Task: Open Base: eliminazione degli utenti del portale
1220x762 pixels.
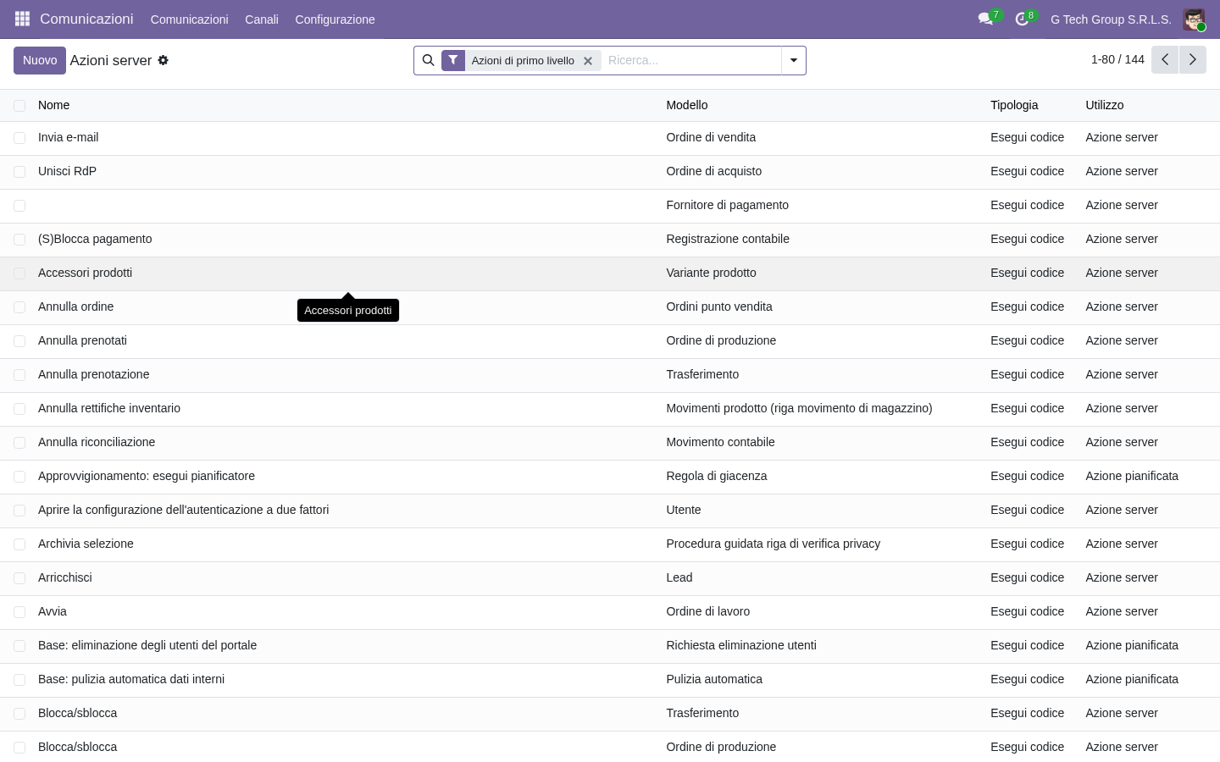Action: 147,645
